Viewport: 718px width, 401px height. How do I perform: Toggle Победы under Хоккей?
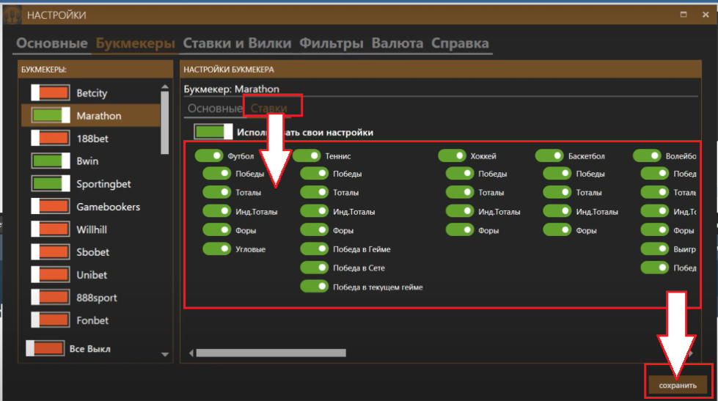[460, 174]
